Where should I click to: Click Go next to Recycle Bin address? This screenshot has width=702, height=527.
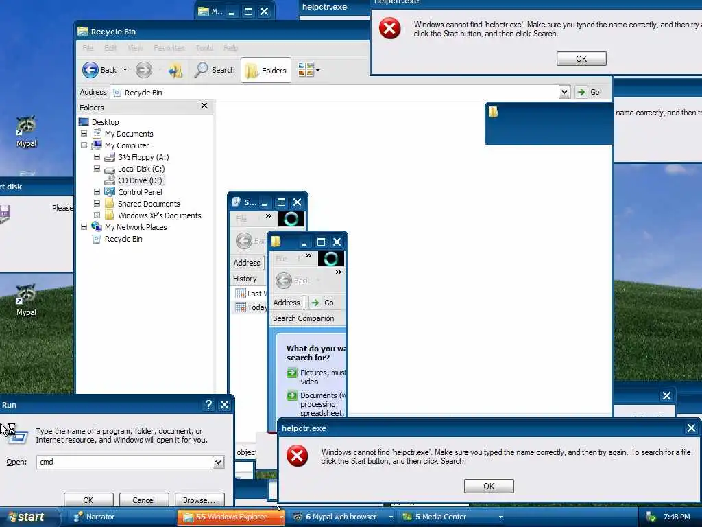click(x=588, y=92)
